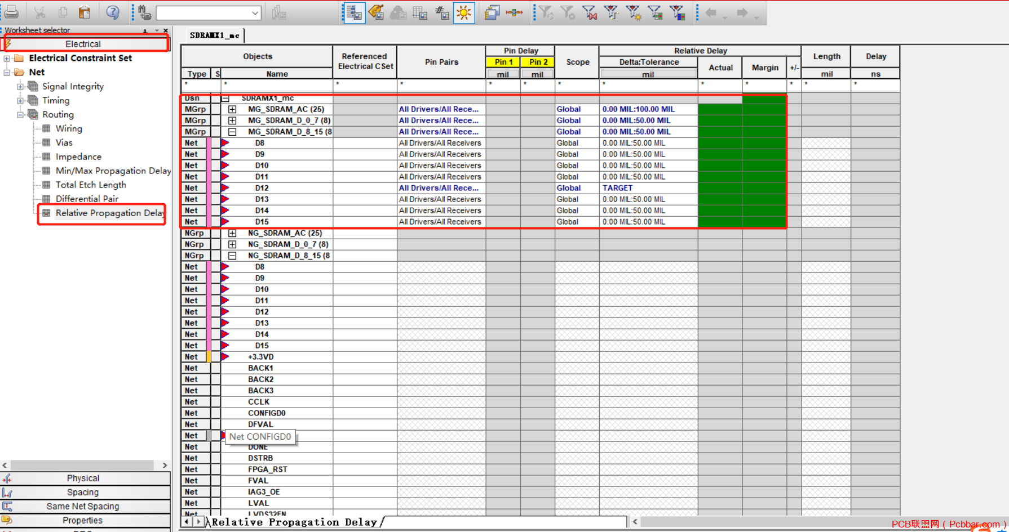Click the Pin 1 yellow column header
This screenshot has height=532, width=1009.
point(503,62)
